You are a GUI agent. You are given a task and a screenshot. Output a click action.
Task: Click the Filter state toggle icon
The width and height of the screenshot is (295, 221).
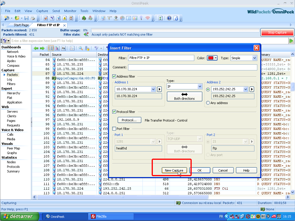coord(86,34)
